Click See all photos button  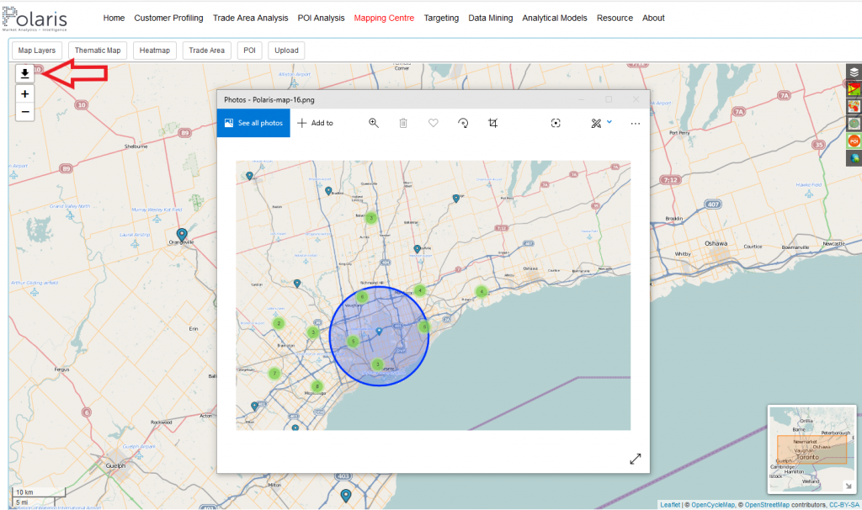253,123
